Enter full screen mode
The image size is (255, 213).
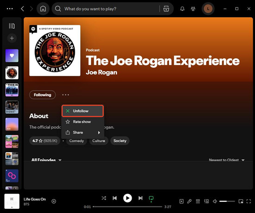coord(249,201)
